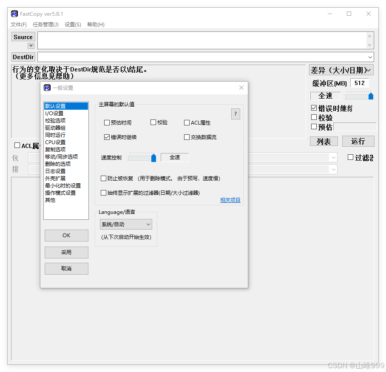Click the OK button in dialog
386x372 pixels.
pos(66,236)
